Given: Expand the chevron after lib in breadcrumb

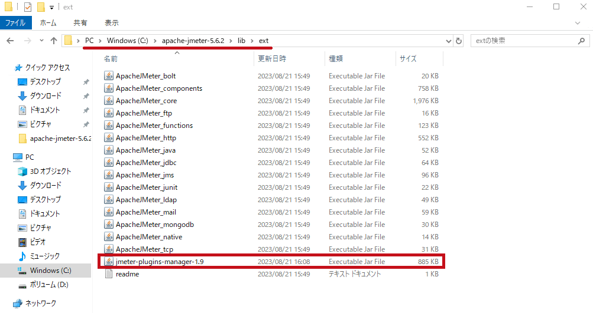Looking at the screenshot, I should (x=252, y=41).
